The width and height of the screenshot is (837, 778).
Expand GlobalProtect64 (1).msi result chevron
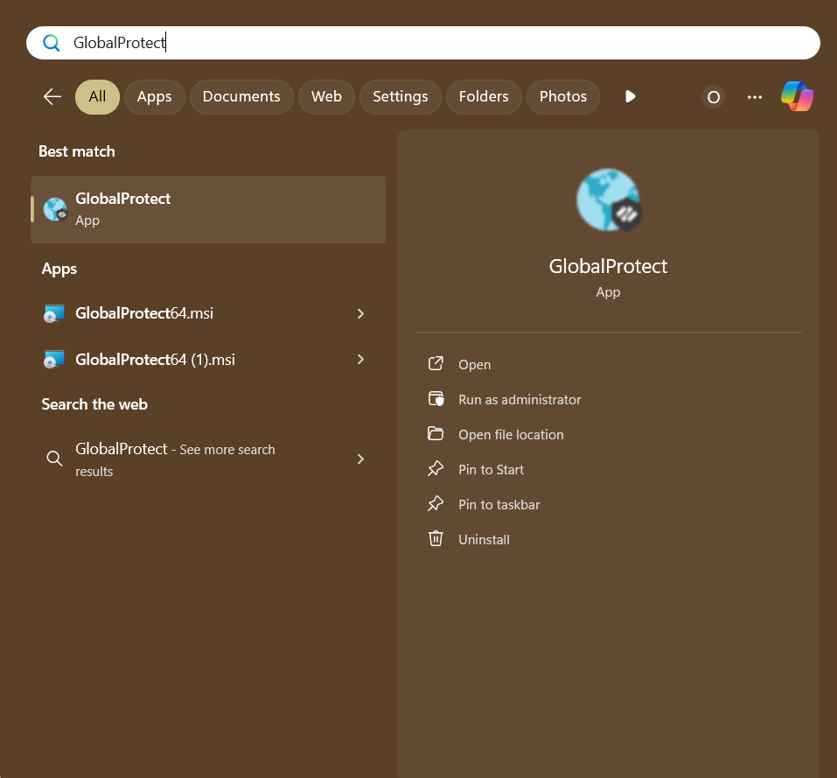(360, 359)
